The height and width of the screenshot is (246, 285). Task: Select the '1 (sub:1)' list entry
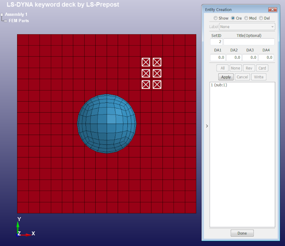(x=219, y=85)
